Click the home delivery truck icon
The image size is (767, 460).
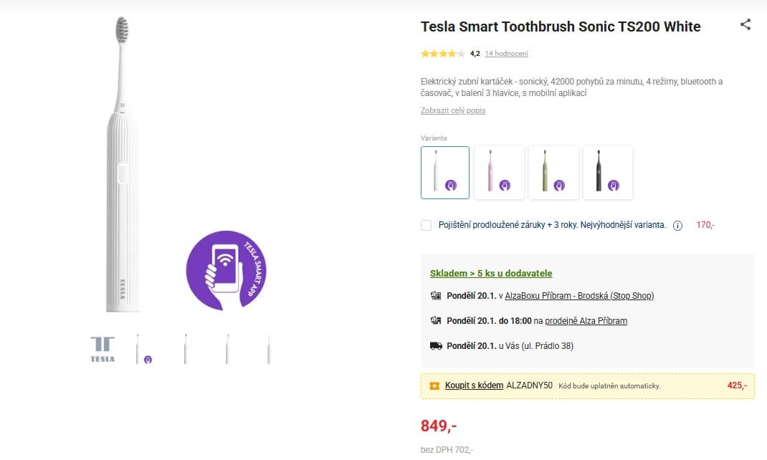(x=435, y=345)
